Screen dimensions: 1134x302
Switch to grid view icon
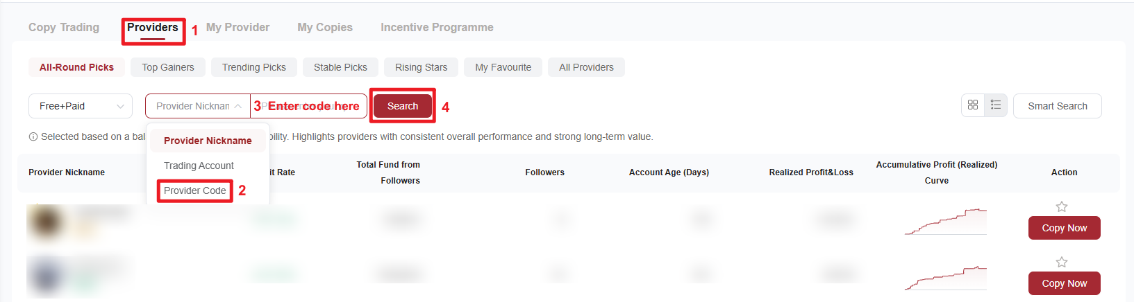pos(973,105)
